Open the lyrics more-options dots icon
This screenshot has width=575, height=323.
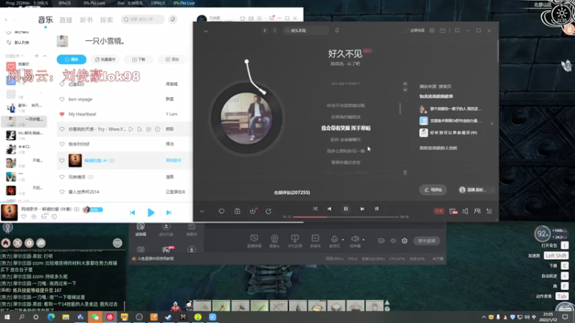[x=405, y=172]
